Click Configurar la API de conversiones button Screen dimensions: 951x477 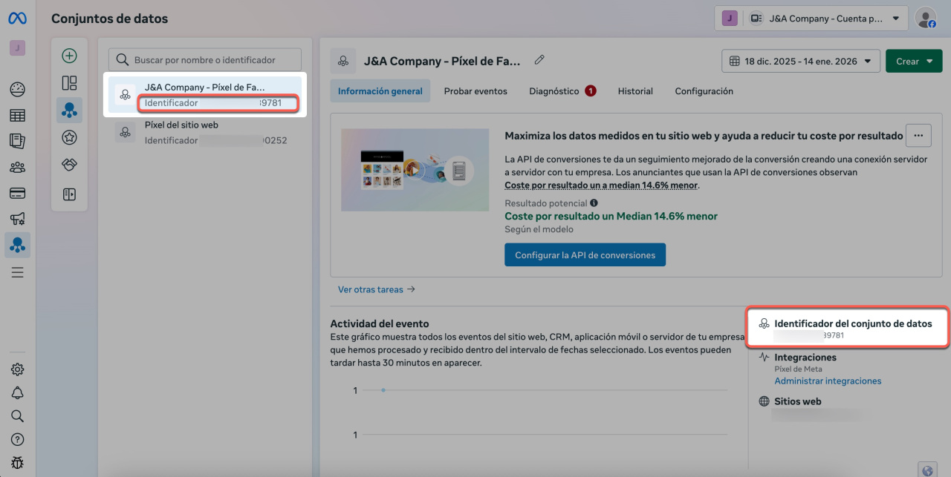click(x=585, y=255)
